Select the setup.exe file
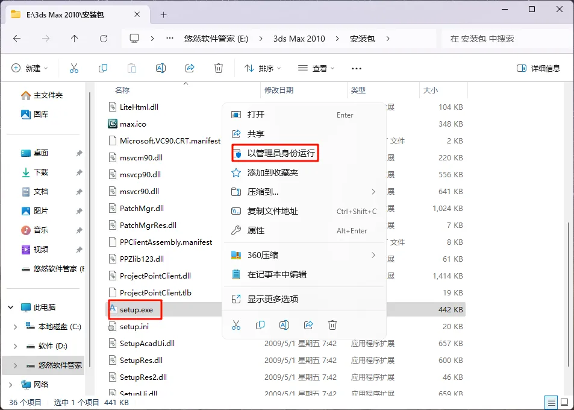Screen dimensions: 574x410 (136, 309)
